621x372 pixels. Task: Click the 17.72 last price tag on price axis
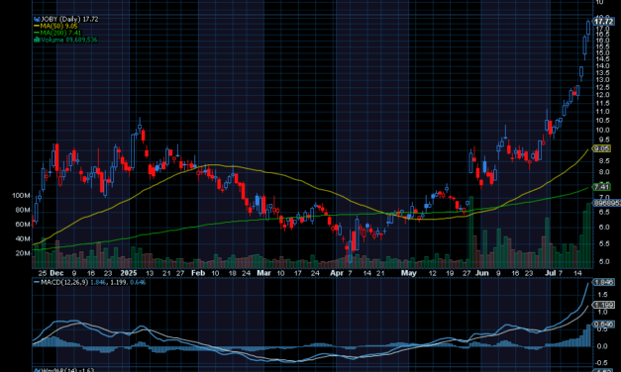tap(603, 22)
